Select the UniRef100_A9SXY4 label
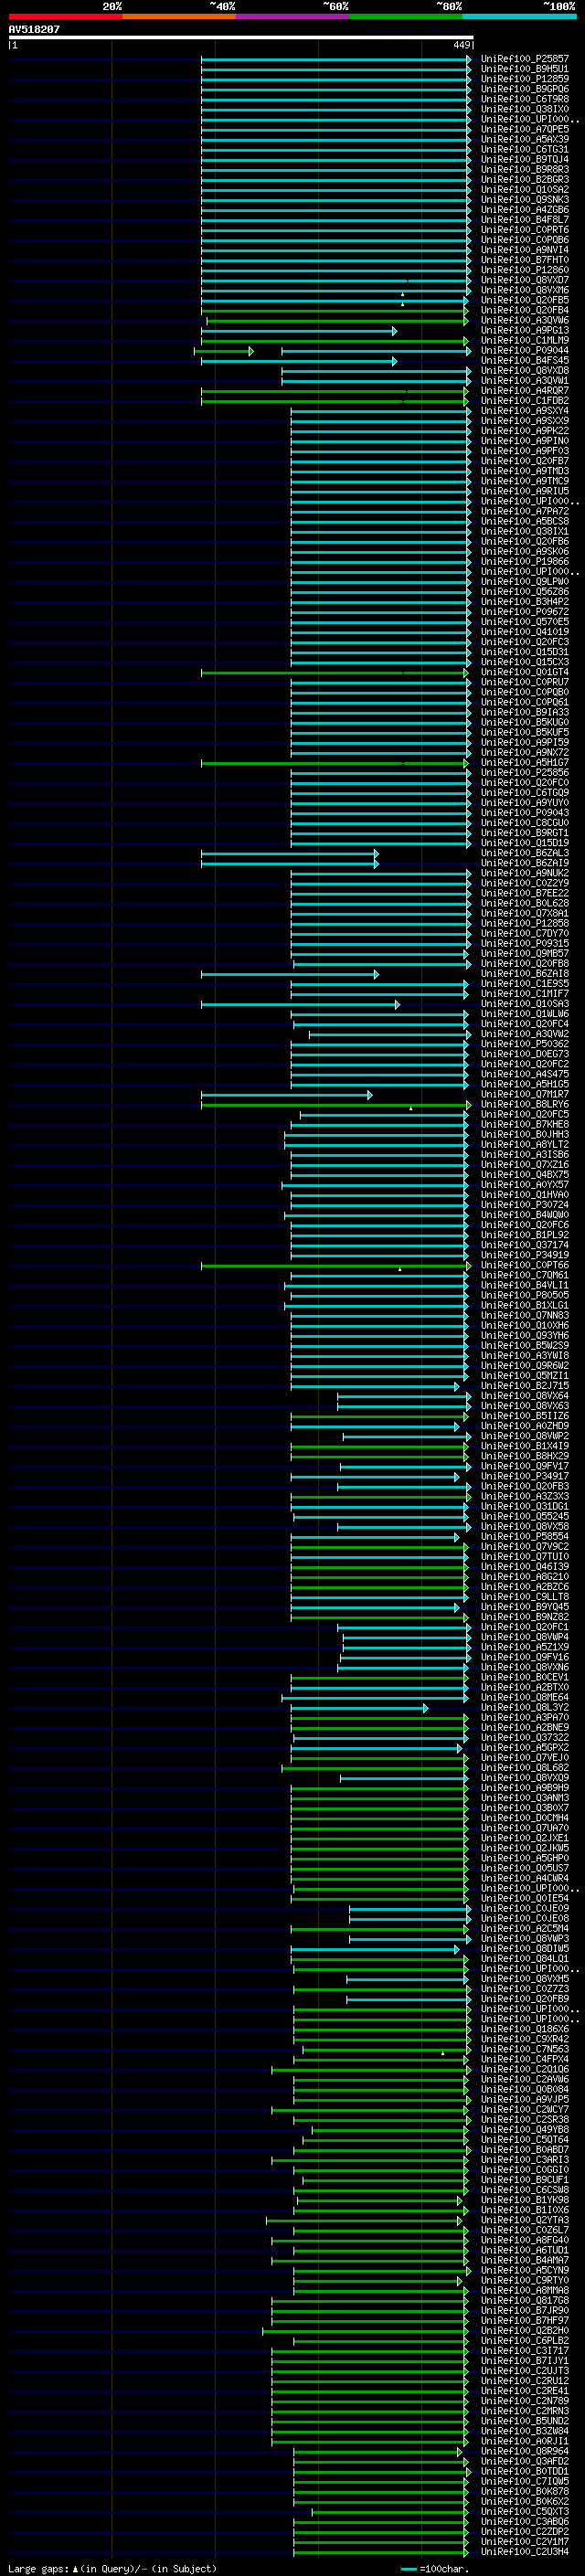This screenshot has width=585, height=2576. [x=525, y=411]
